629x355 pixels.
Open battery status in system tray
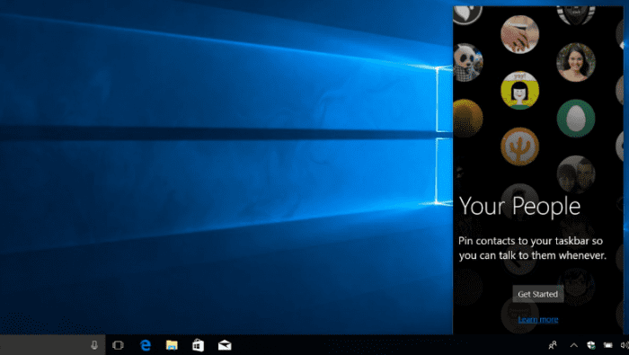[x=608, y=345]
